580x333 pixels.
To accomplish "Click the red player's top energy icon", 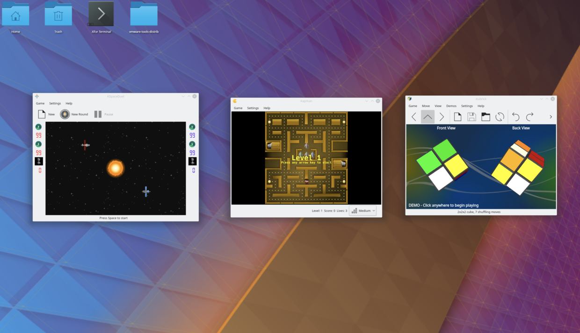I will pyautogui.click(x=38, y=127).
